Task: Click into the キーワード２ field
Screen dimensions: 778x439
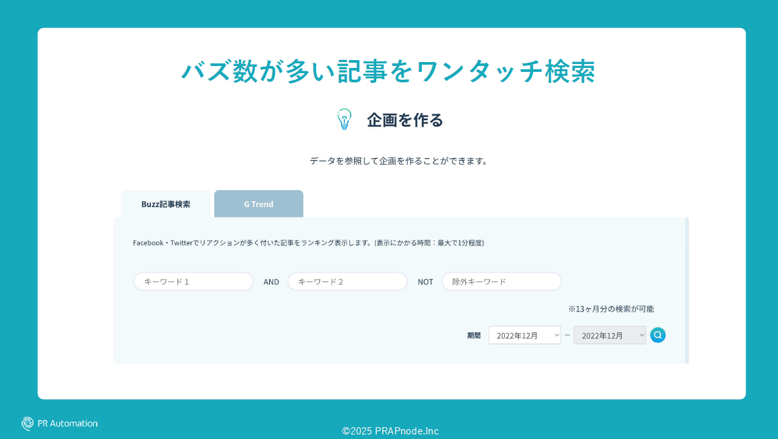Action: coord(348,282)
